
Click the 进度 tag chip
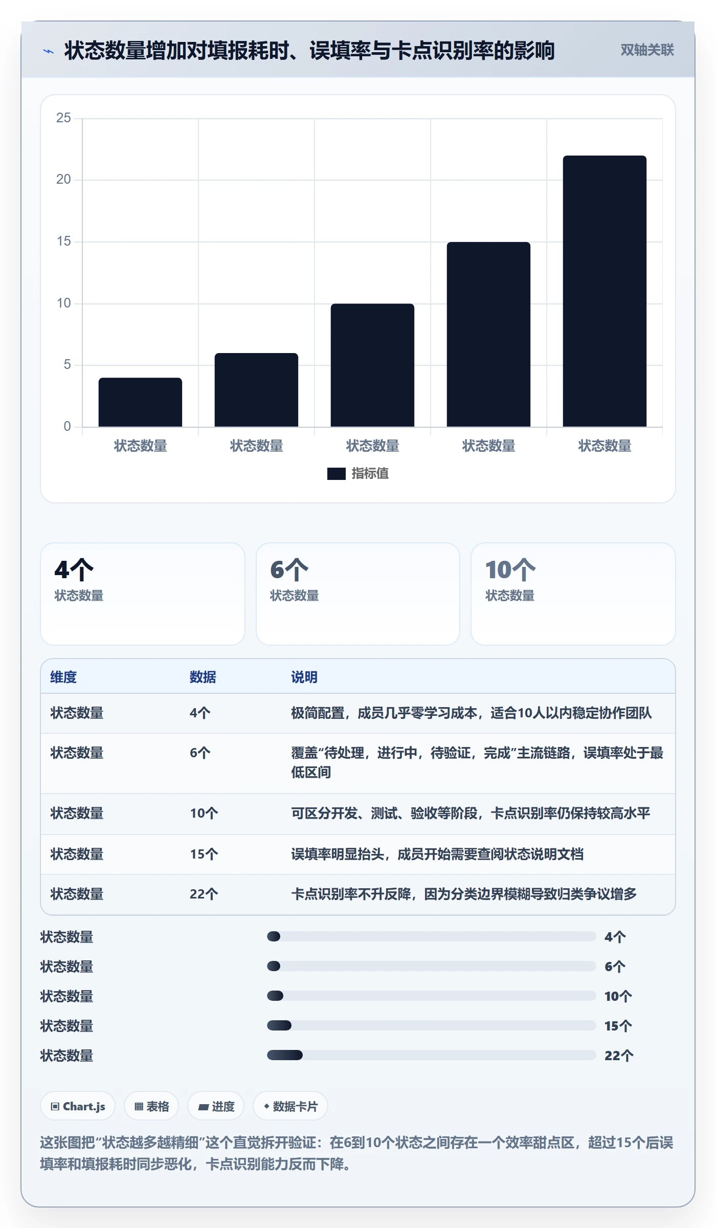point(216,1106)
